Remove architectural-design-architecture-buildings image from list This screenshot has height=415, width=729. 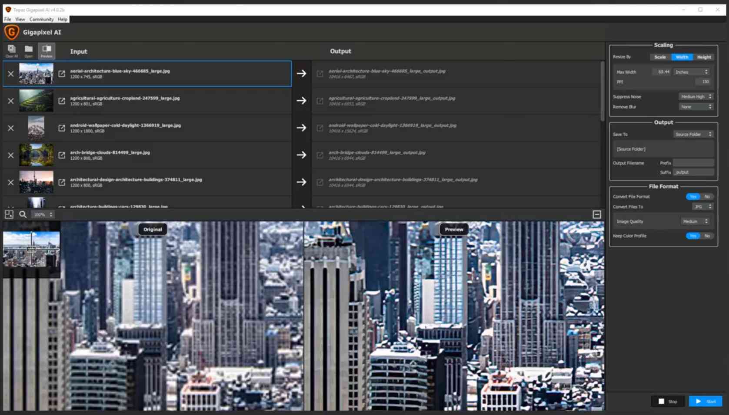(11, 182)
